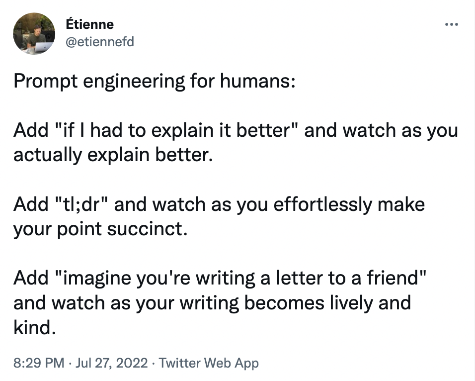475x381 pixels.
Task: Open the Twitter Web App source link
Action: click(x=209, y=363)
